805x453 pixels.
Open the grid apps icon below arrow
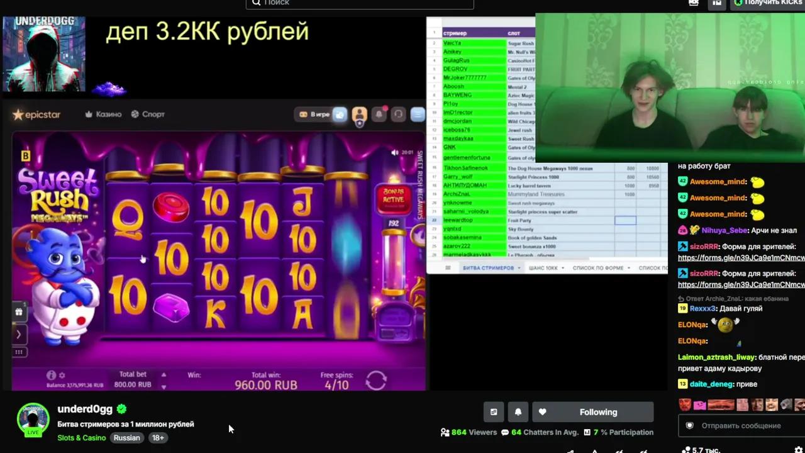[19, 352]
